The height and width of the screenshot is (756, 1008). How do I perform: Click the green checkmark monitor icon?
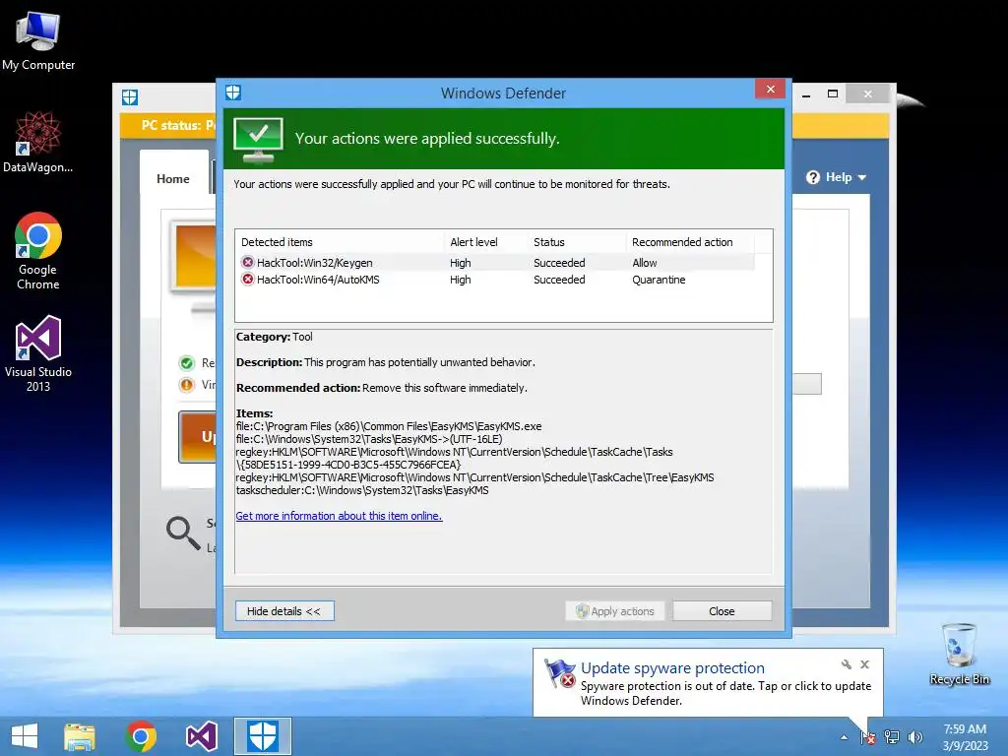coord(259,140)
